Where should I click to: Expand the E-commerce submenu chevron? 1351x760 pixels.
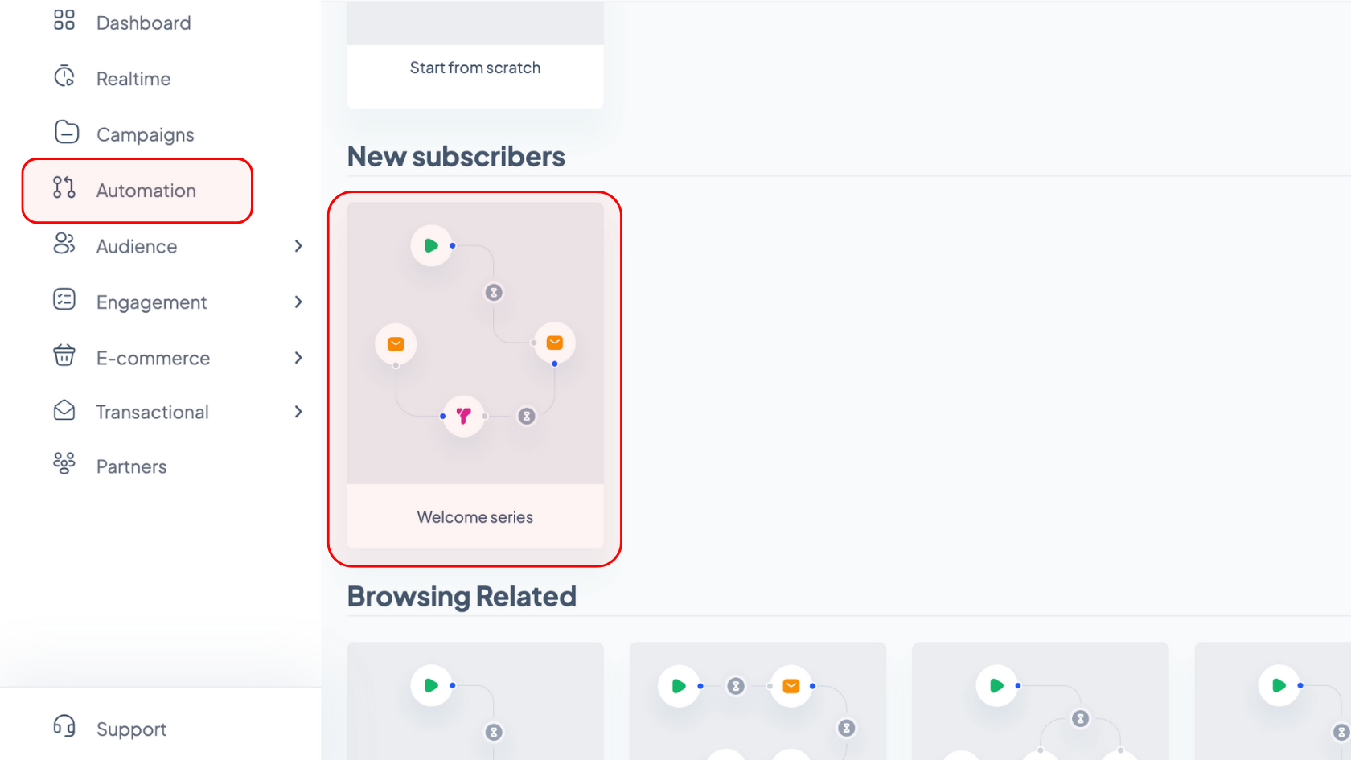(298, 358)
